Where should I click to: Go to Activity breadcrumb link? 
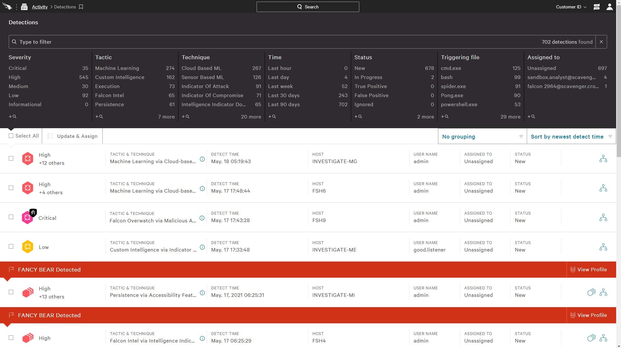tap(40, 7)
